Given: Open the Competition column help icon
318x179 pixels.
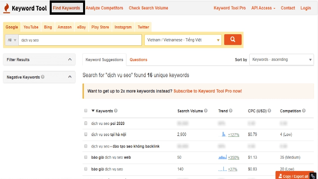Looking at the screenshot, I should click(x=304, y=111).
